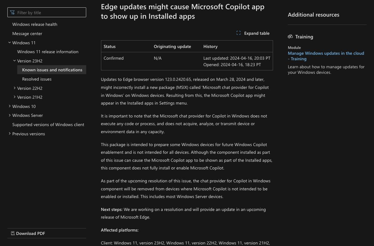
Task: Click the History column header
Action: pos(211,46)
